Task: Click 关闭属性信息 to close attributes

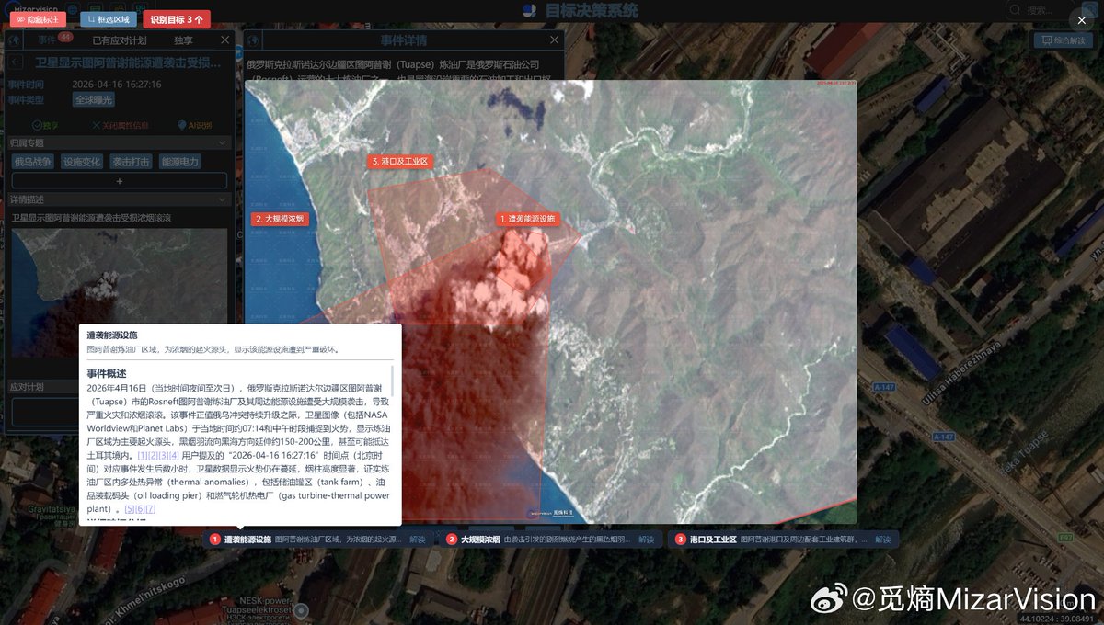Action: pos(121,125)
